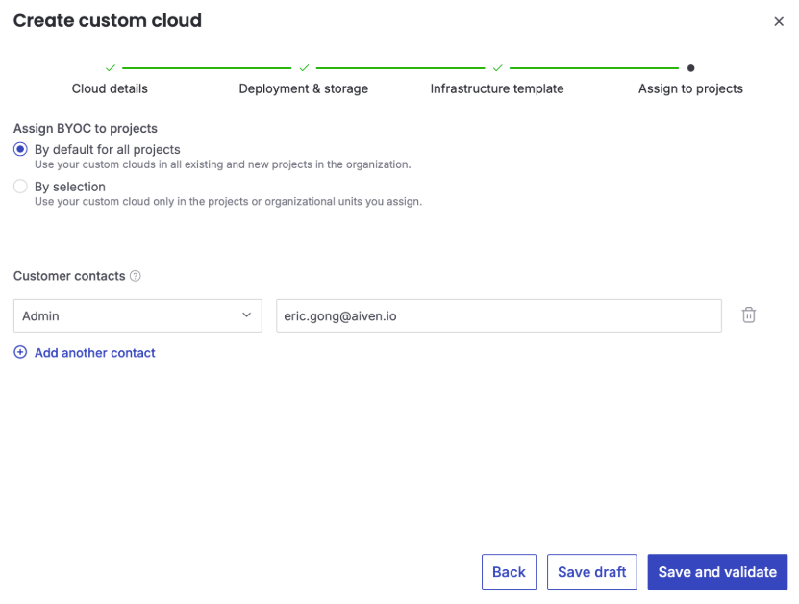Click the Save draft button
This screenshot has width=799, height=604.
click(591, 571)
